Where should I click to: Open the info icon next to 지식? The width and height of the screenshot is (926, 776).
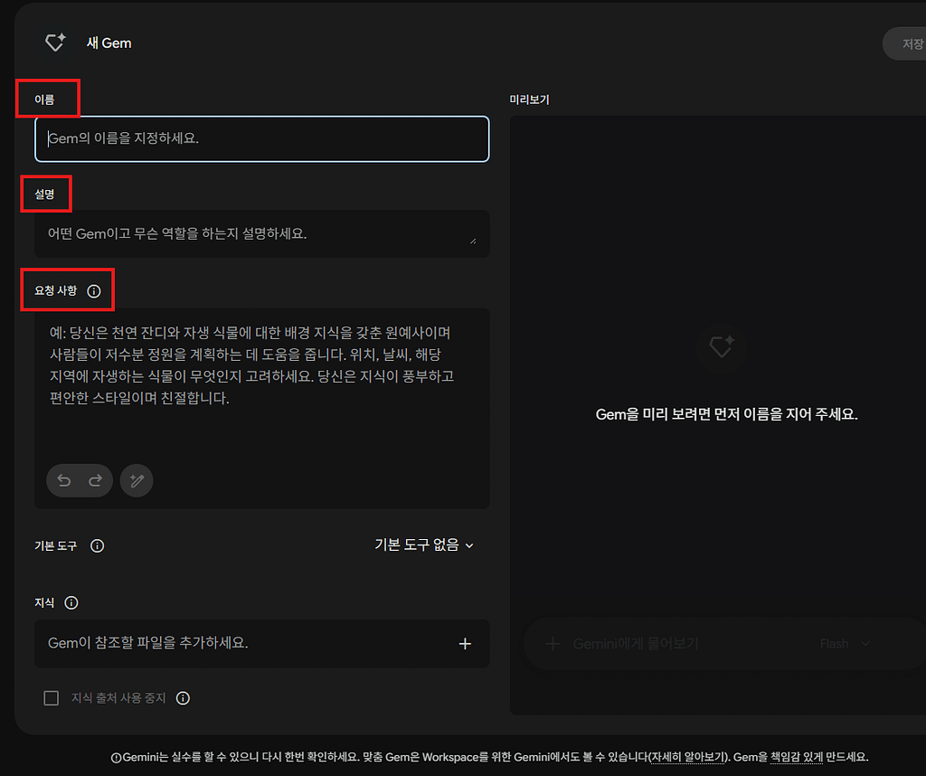tap(71, 603)
